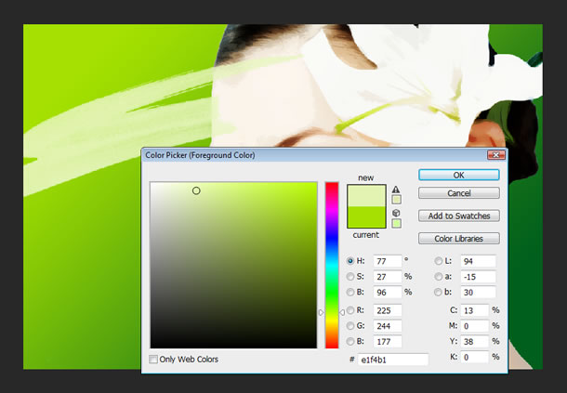Select the Lab L radio button
Screen dimensions: 567x393
[440, 262]
